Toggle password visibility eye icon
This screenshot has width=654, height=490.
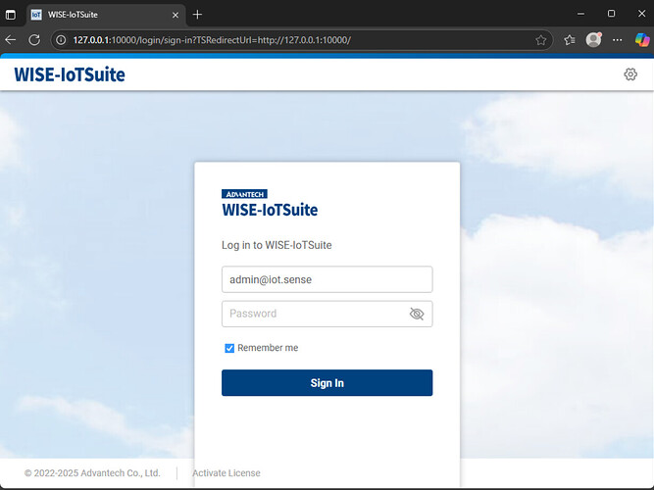tap(417, 314)
